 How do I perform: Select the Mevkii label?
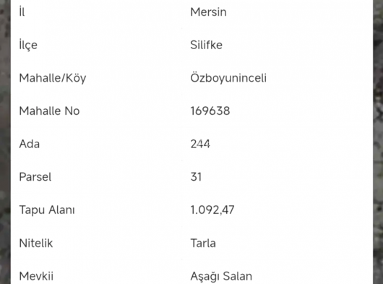[36, 276]
